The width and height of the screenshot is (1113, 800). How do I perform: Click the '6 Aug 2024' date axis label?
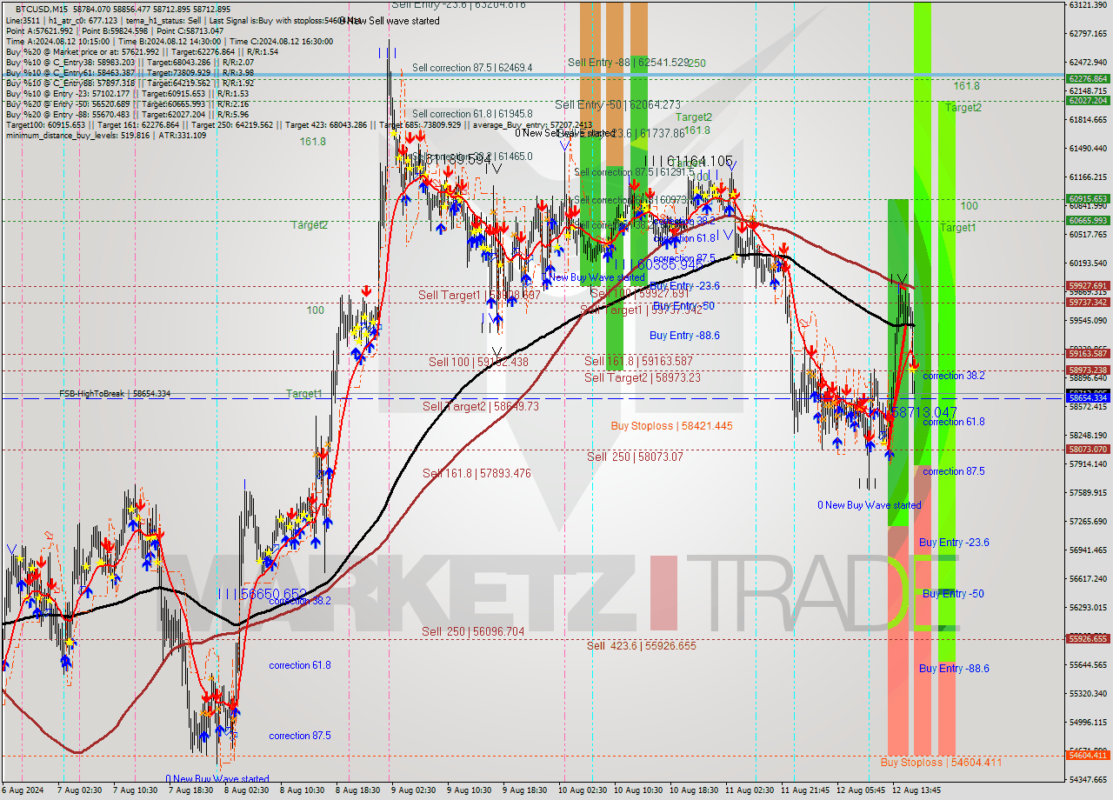(23, 790)
